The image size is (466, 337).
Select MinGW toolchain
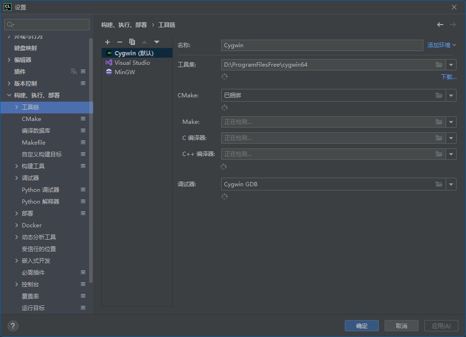(137, 72)
